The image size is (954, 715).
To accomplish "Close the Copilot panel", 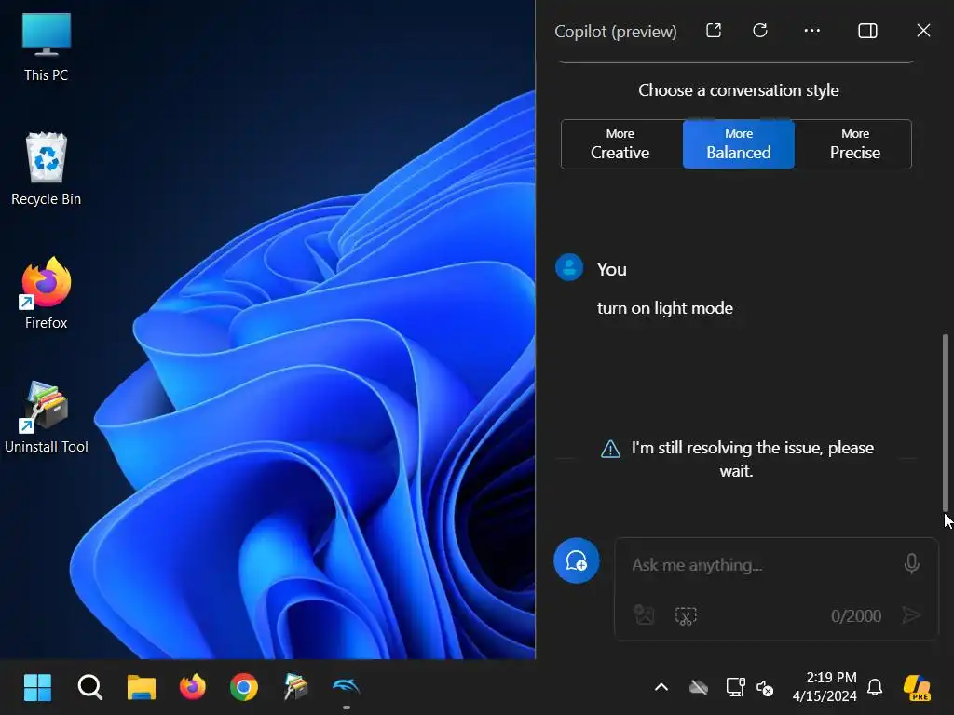I will (x=923, y=31).
